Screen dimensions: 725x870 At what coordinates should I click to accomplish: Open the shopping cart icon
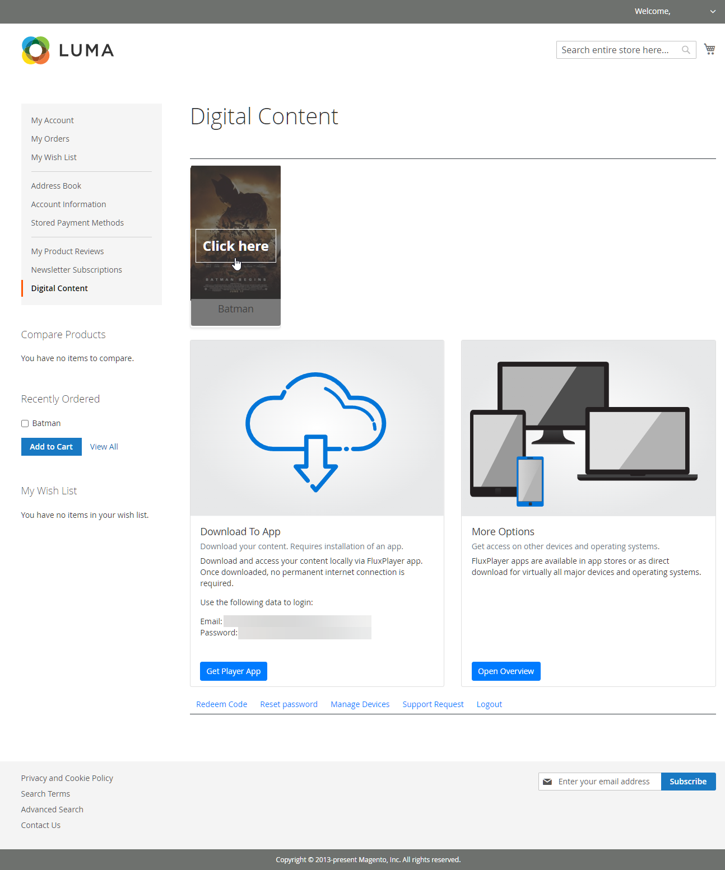click(709, 49)
